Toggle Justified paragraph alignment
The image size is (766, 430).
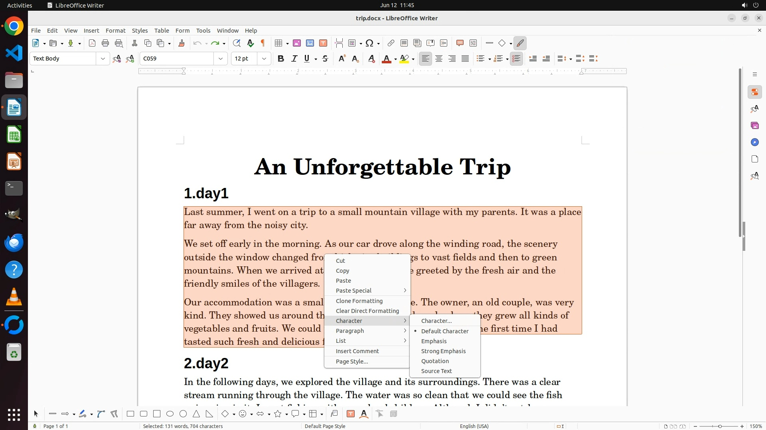[x=465, y=59]
